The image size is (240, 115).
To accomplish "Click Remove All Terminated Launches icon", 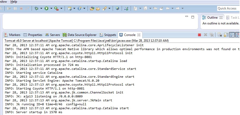I will tap(211, 35).
